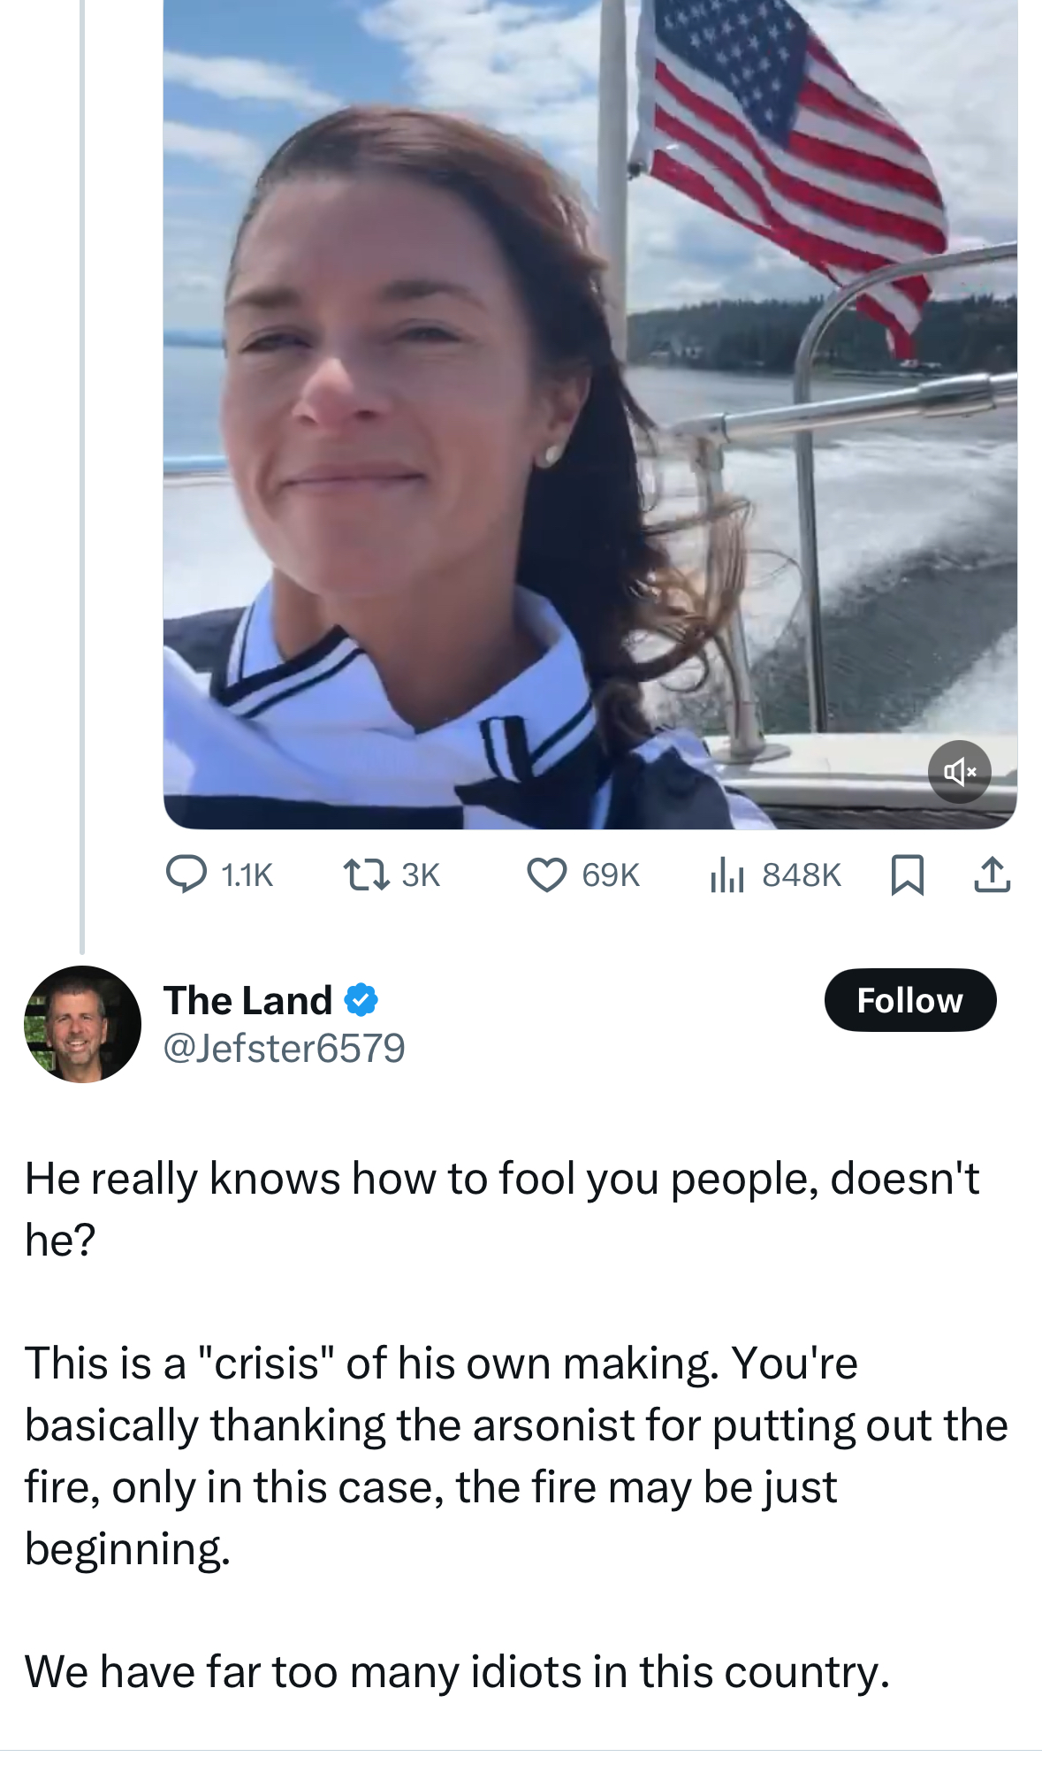Select the 3K reposts count
Viewport: 1042px width, 1772px height.
(421, 875)
